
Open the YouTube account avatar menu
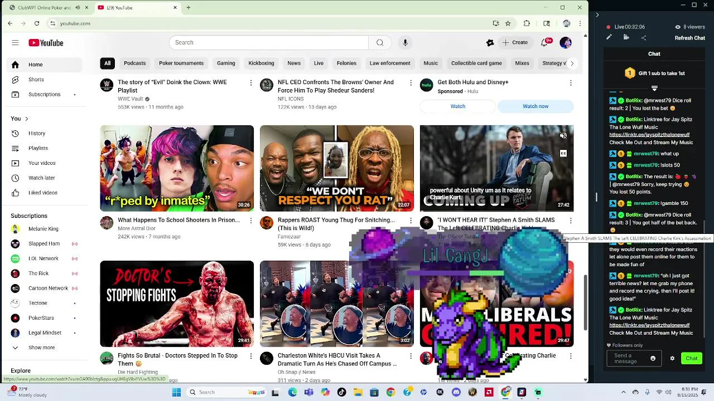566,43
